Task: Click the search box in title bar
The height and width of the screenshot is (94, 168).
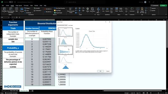Action: 85,2
